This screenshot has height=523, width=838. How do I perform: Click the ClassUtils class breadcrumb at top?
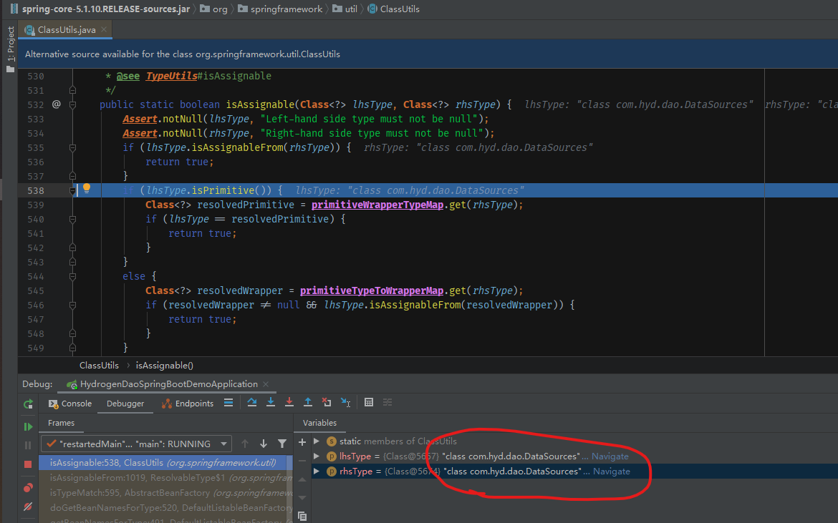[x=393, y=9]
